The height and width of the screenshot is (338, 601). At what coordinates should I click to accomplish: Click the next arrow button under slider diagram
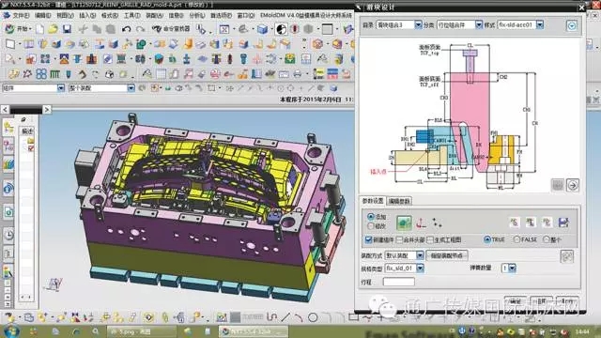pyautogui.click(x=573, y=186)
